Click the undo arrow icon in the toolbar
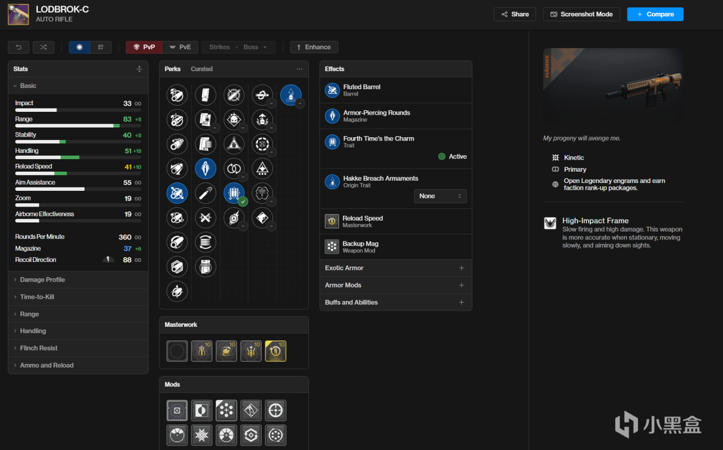 click(x=19, y=47)
